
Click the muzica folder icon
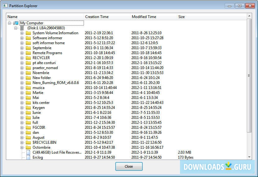coord(28,88)
